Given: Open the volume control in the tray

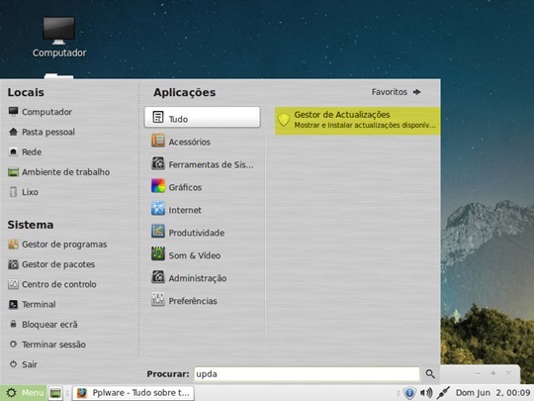Looking at the screenshot, I should [426, 393].
